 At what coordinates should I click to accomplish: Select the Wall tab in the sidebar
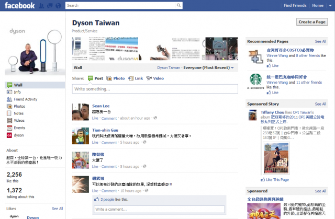point(35,85)
